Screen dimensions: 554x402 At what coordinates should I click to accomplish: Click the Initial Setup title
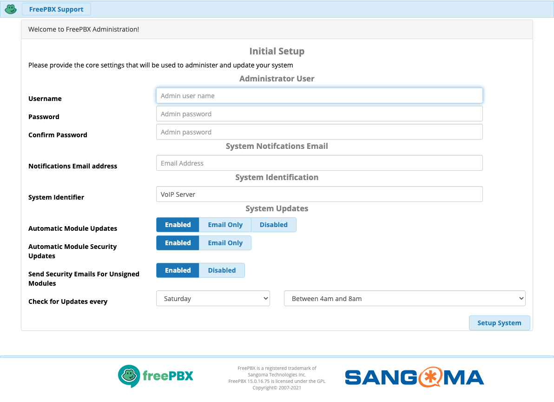coord(277,51)
